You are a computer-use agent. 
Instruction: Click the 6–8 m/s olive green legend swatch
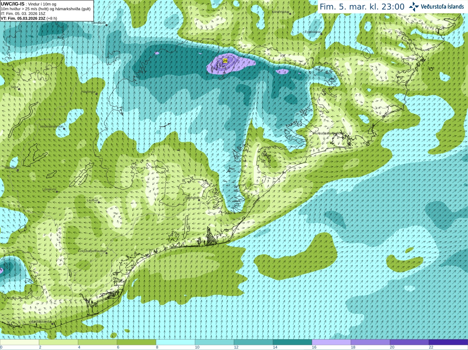(136, 342)
